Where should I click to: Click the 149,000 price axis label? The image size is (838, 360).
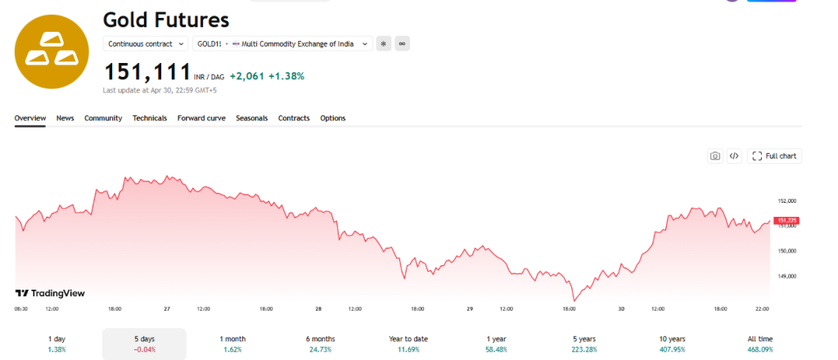pyautogui.click(x=786, y=277)
